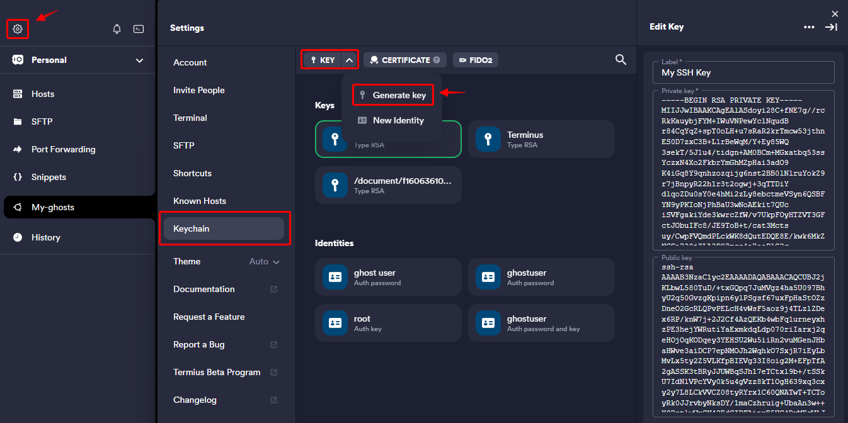Open the local terminal icon
848x423 pixels.
(x=139, y=29)
